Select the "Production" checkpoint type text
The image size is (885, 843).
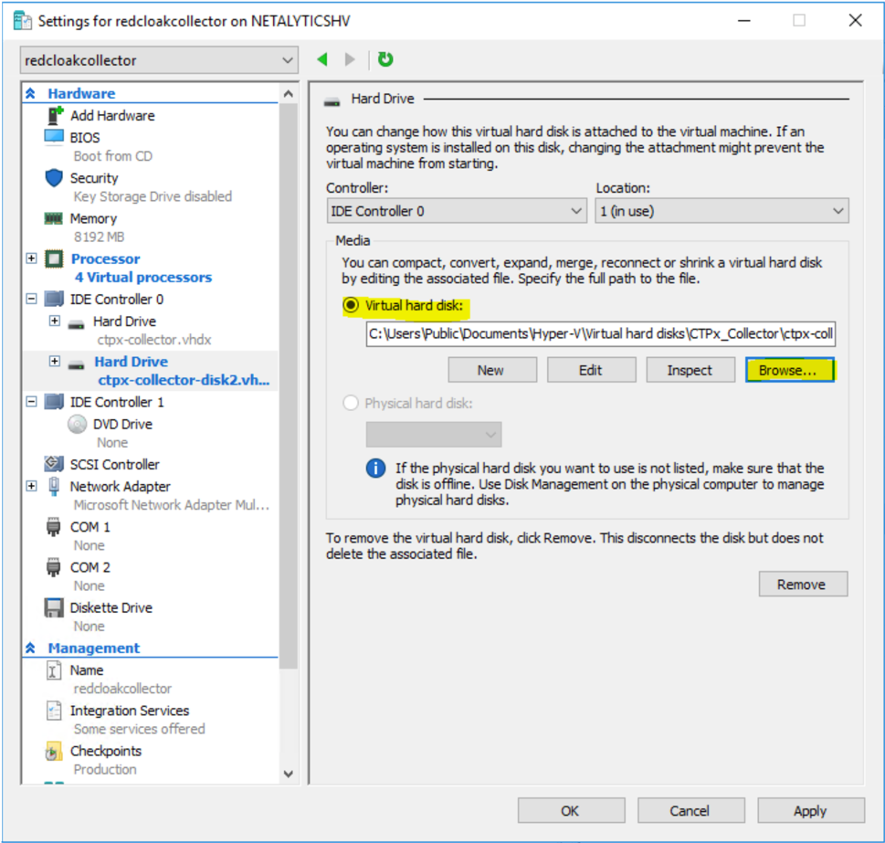coord(105,770)
